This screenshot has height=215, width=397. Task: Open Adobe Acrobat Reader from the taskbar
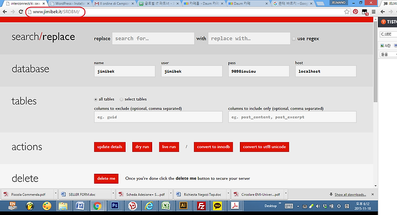click(x=235, y=206)
